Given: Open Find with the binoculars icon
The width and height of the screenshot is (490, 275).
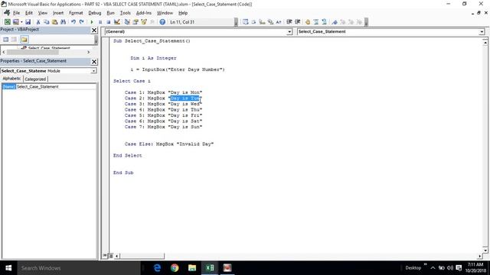Looking at the screenshot, I should (x=63, y=22).
